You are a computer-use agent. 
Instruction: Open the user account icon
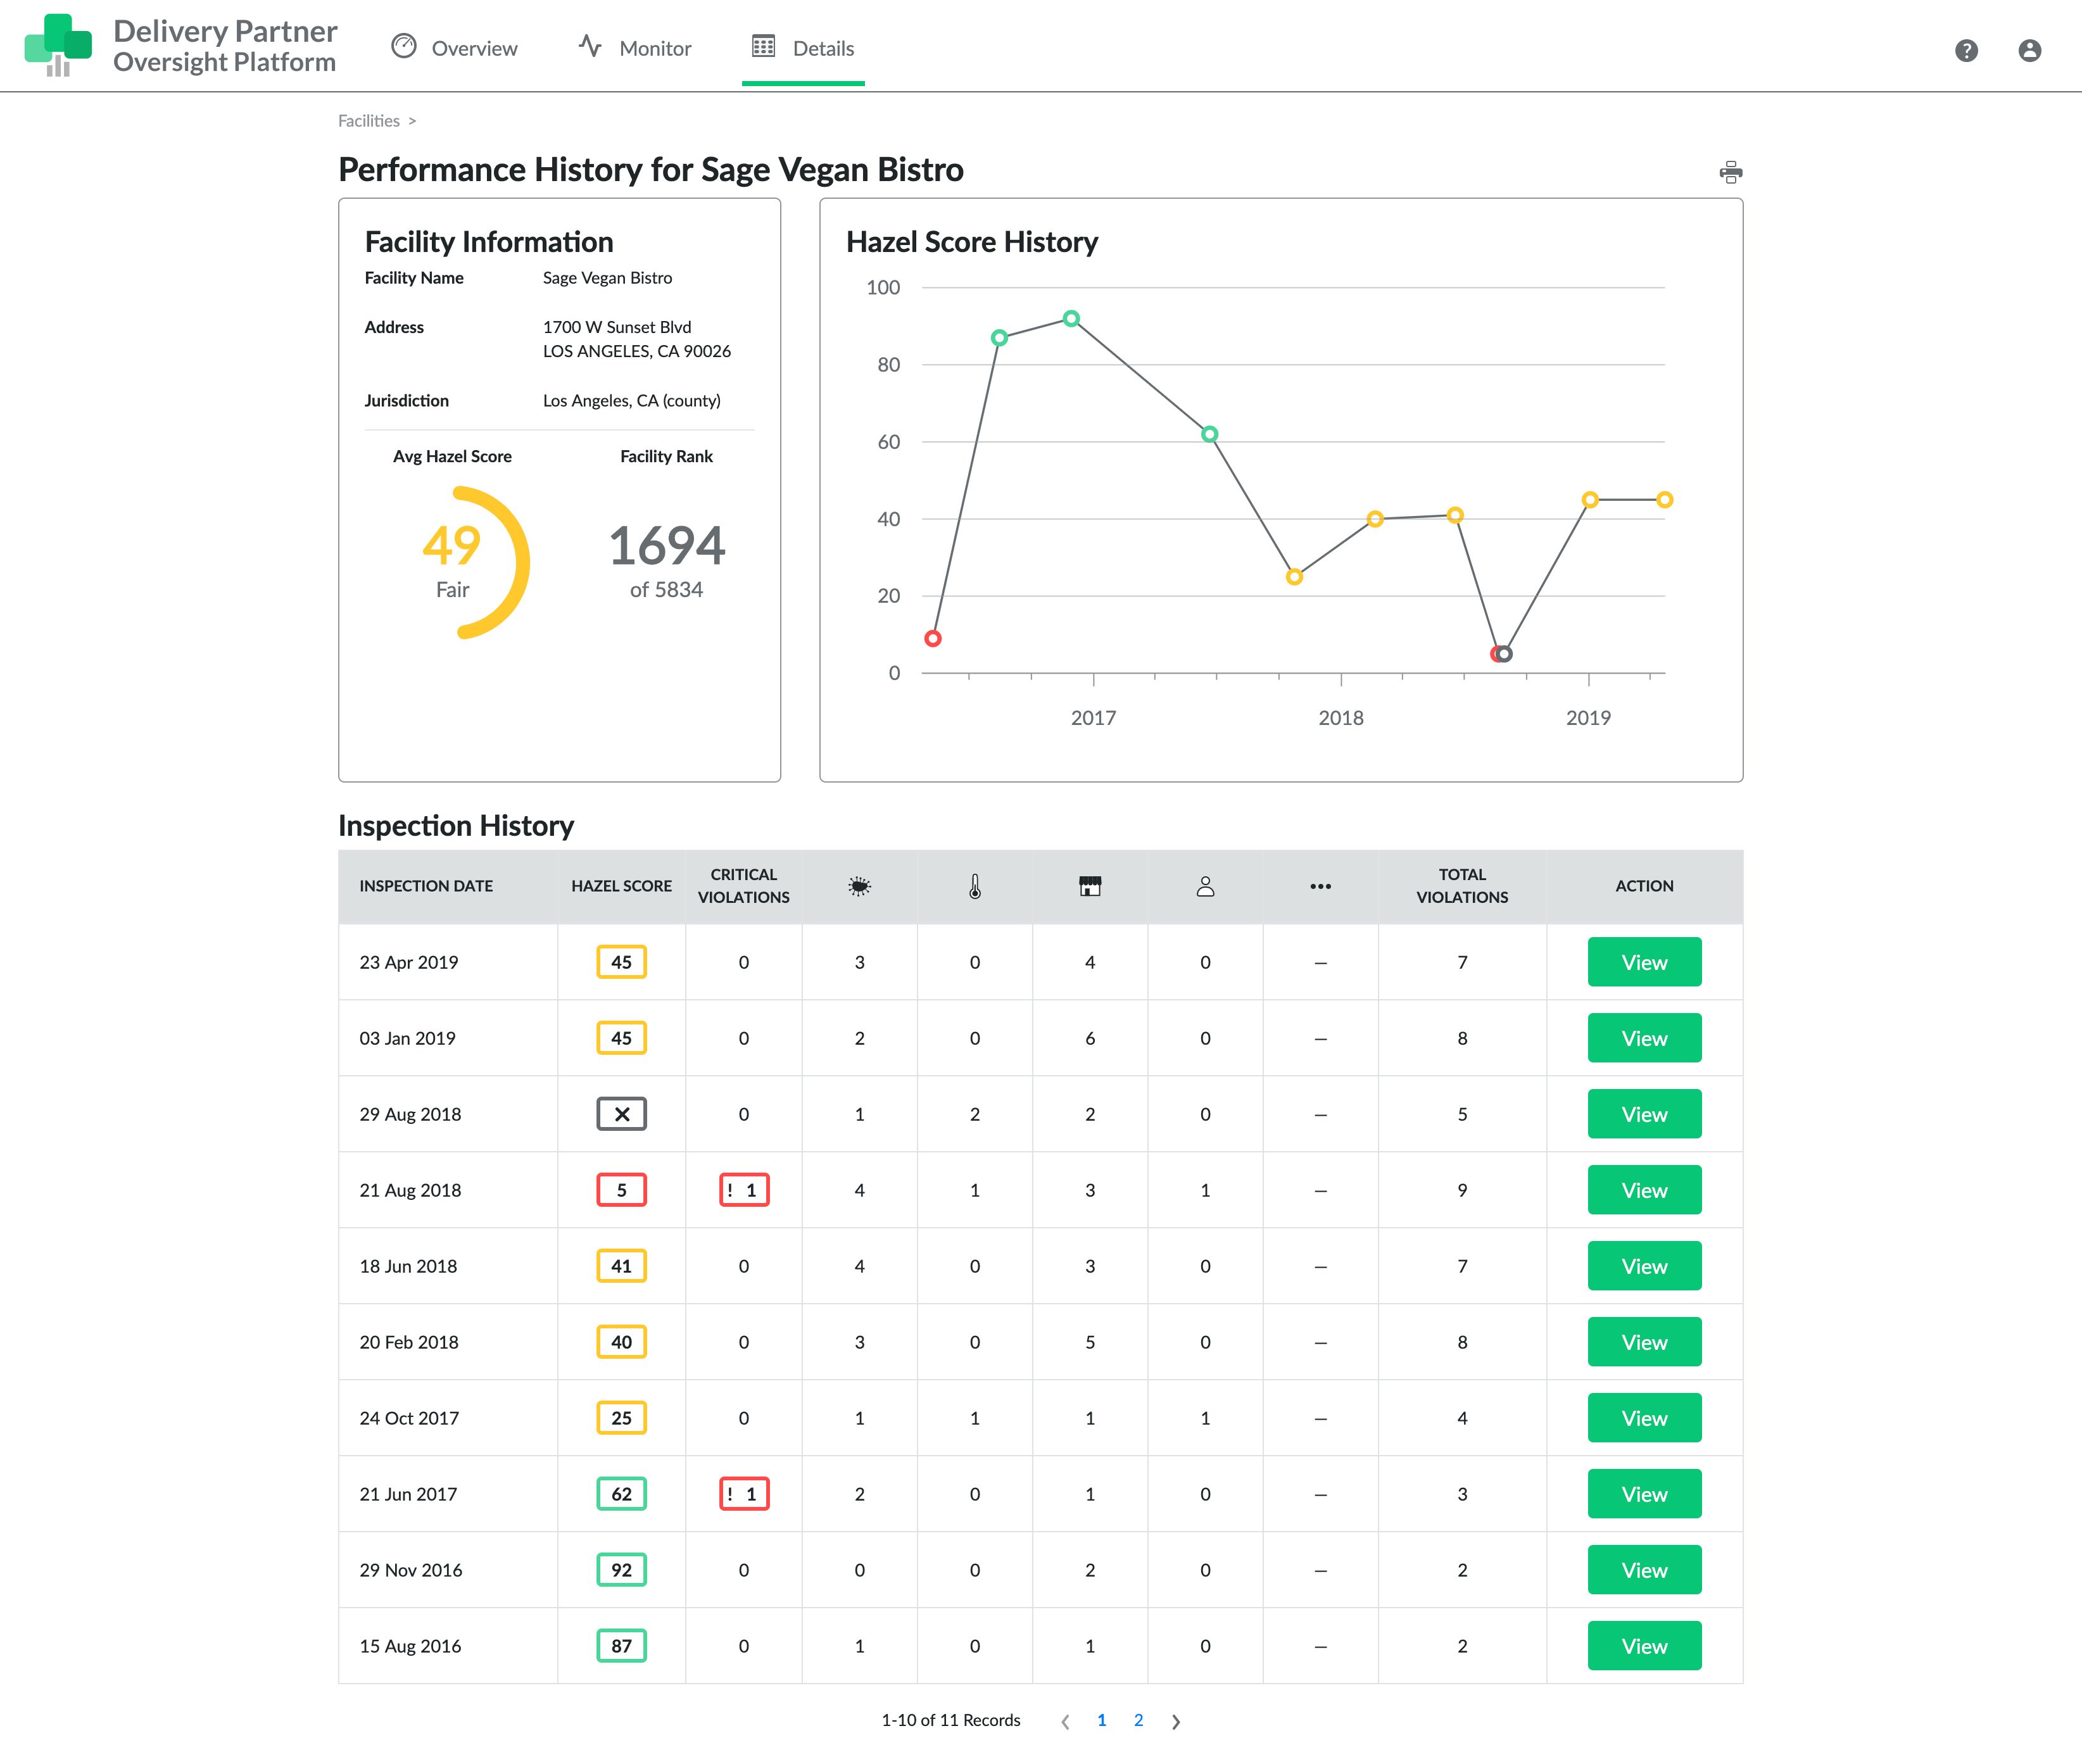click(2030, 50)
